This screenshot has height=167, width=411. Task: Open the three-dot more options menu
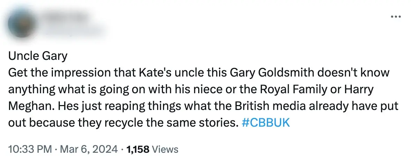[x=396, y=17]
